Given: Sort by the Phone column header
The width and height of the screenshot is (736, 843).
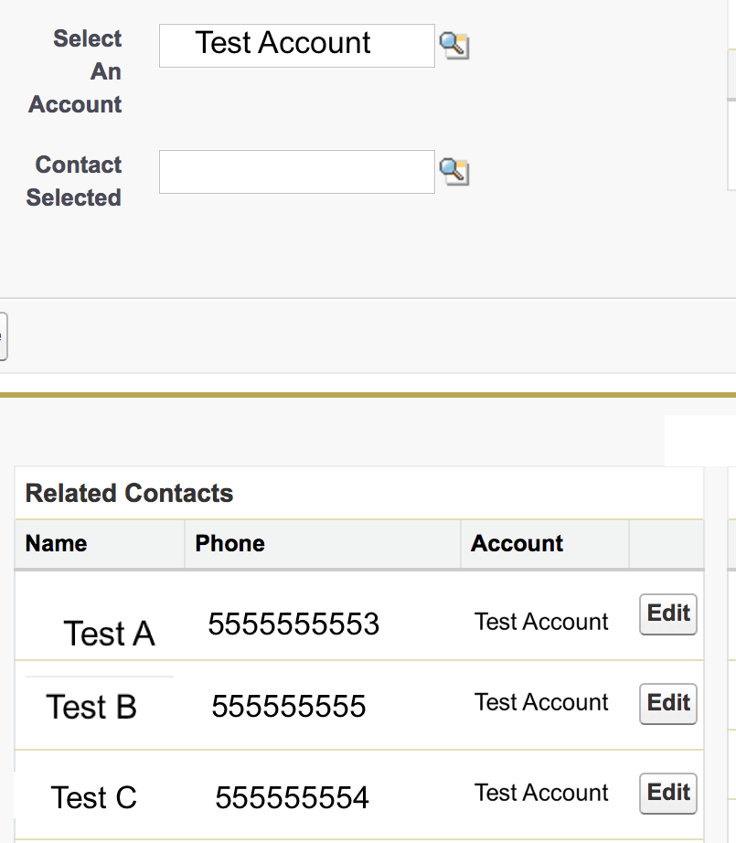Looking at the screenshot, I should click(x=230, y=544).
